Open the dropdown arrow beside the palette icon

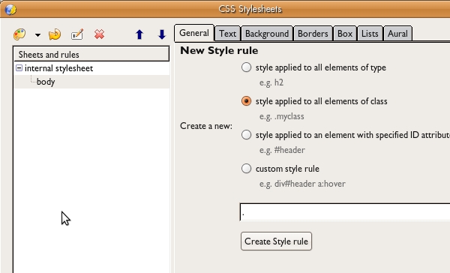click(x=37, y=35)
